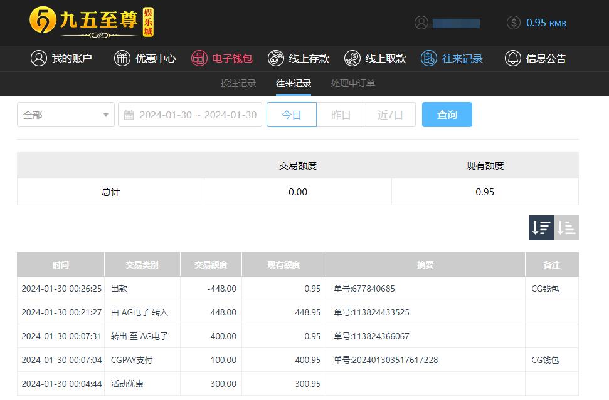Click the dollar balance icon
This screenshot has height=400, width=609.
pyautogui.click(x=514, y=23)
